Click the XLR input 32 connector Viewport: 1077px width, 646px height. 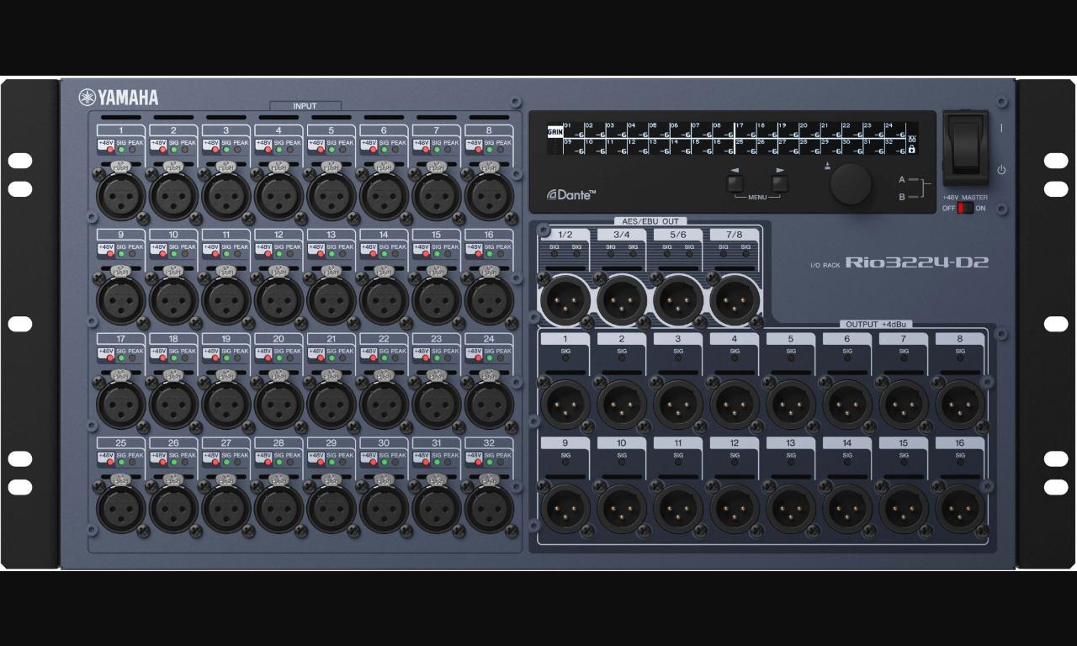coord(489,509)
